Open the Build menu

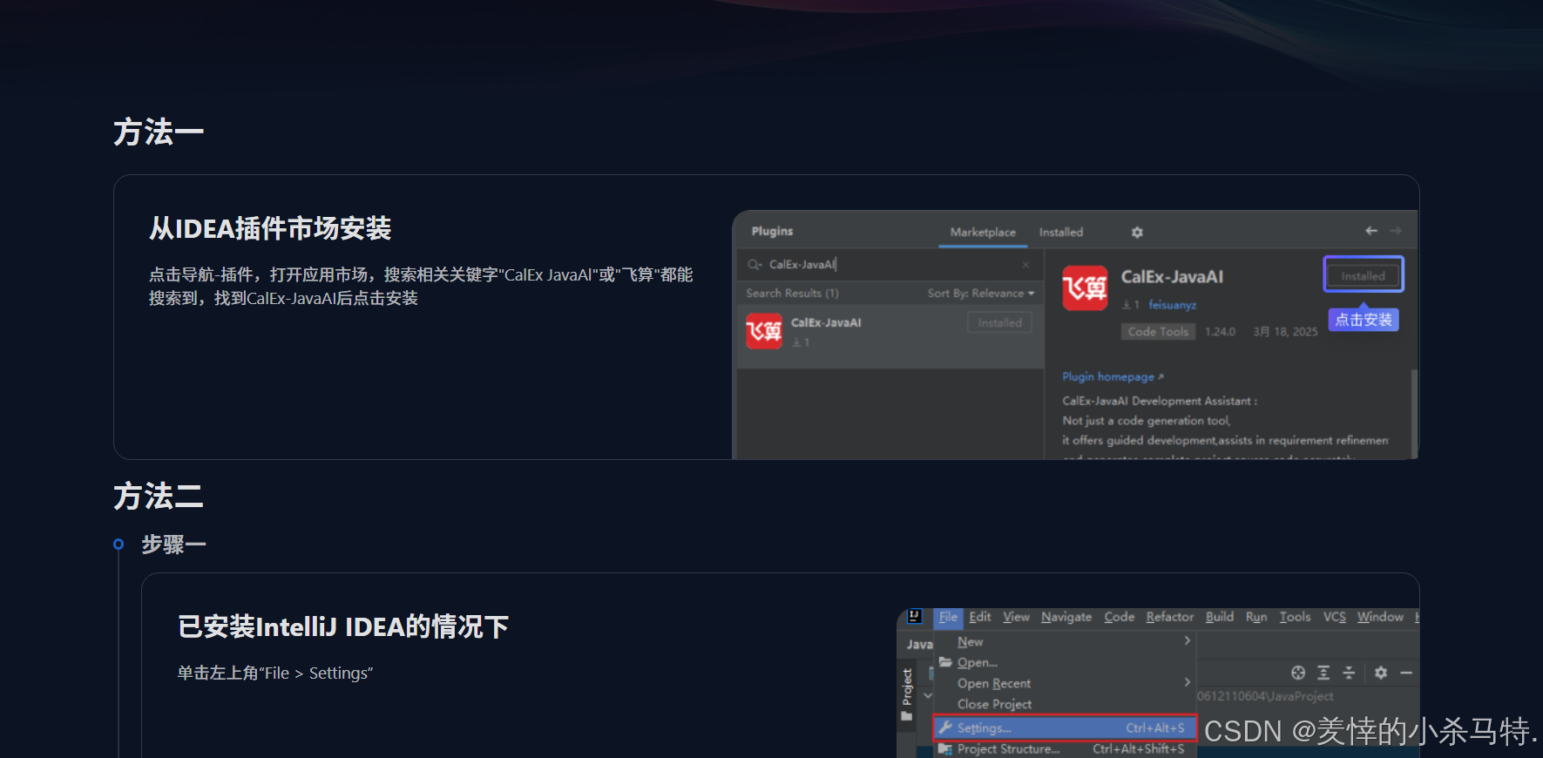(1220, 617)
